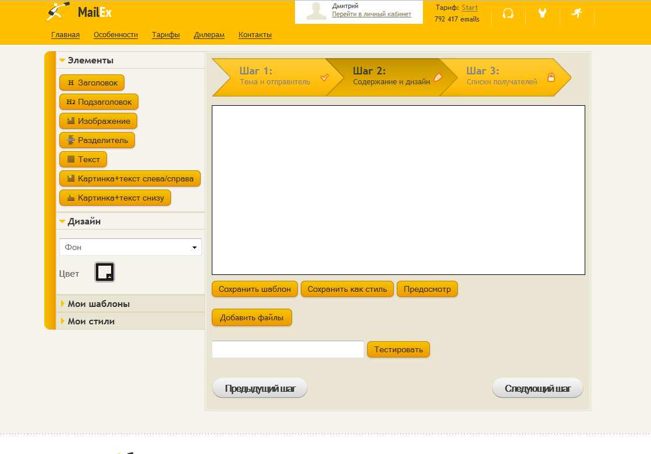Collapse the Элементы panel
Image resolution: width=651 pixels, height=454 pixels.
coord(90,60)
